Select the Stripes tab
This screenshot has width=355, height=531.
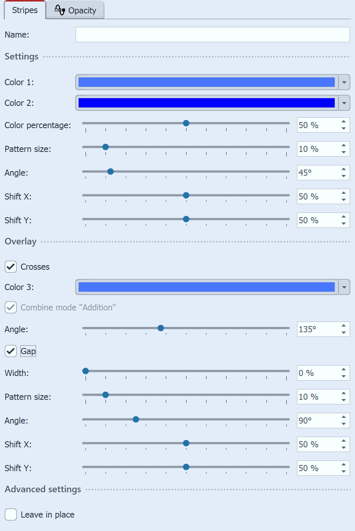[24, 10]
